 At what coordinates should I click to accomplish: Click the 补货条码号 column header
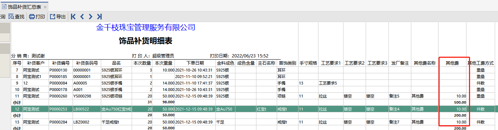pyautogui.click(x=87, y=63)
